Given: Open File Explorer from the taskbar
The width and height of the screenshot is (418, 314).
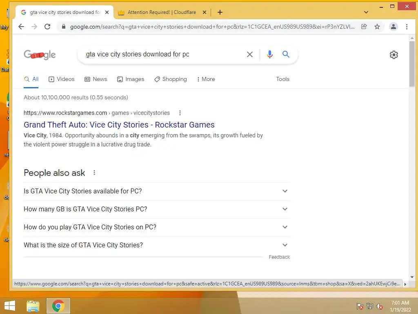Looking at the screenshot, I should [33, 306].
